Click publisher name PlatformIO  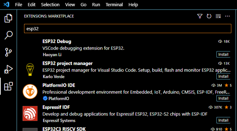[59, 99]
